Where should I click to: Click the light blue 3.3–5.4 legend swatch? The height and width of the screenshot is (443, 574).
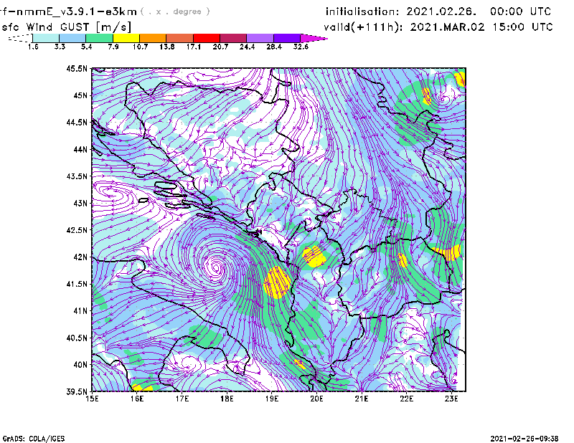click(72, 38)
